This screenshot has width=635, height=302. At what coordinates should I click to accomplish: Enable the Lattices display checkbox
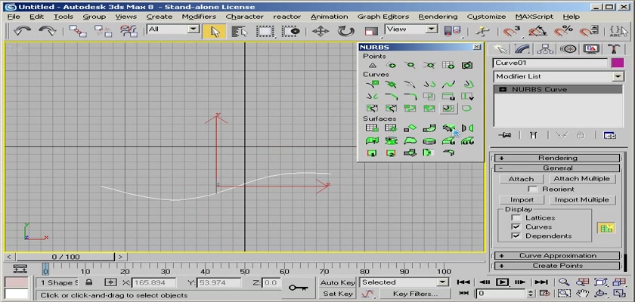tap(516, 217)
